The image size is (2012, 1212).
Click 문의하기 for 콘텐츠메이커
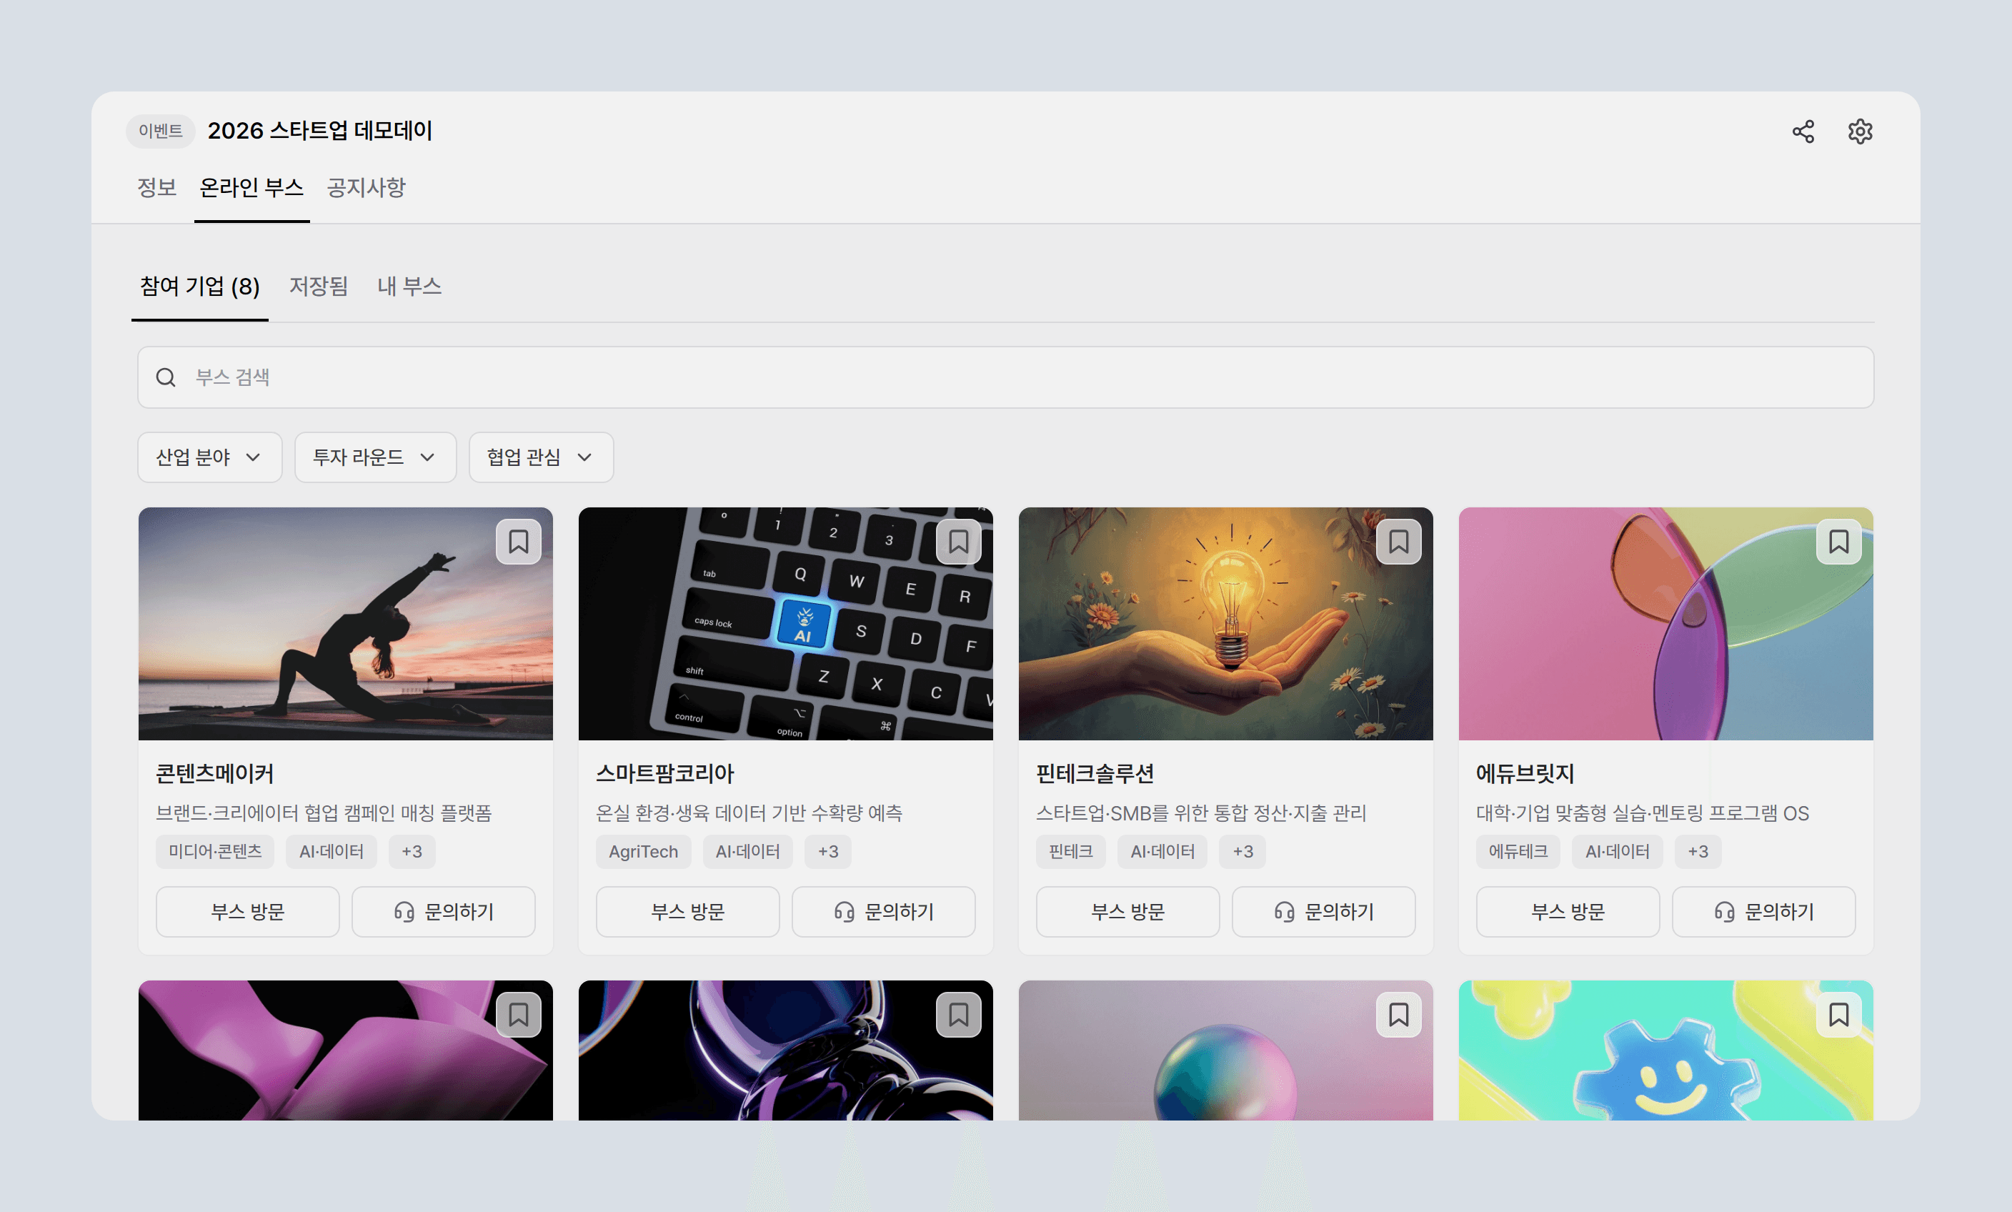[x=444, y=911]
